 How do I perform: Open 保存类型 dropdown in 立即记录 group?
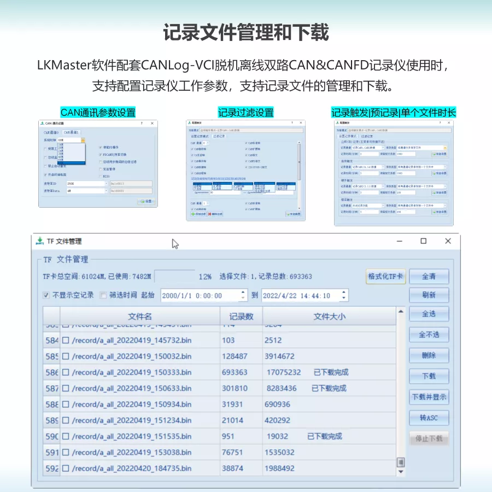pos(445,148)
